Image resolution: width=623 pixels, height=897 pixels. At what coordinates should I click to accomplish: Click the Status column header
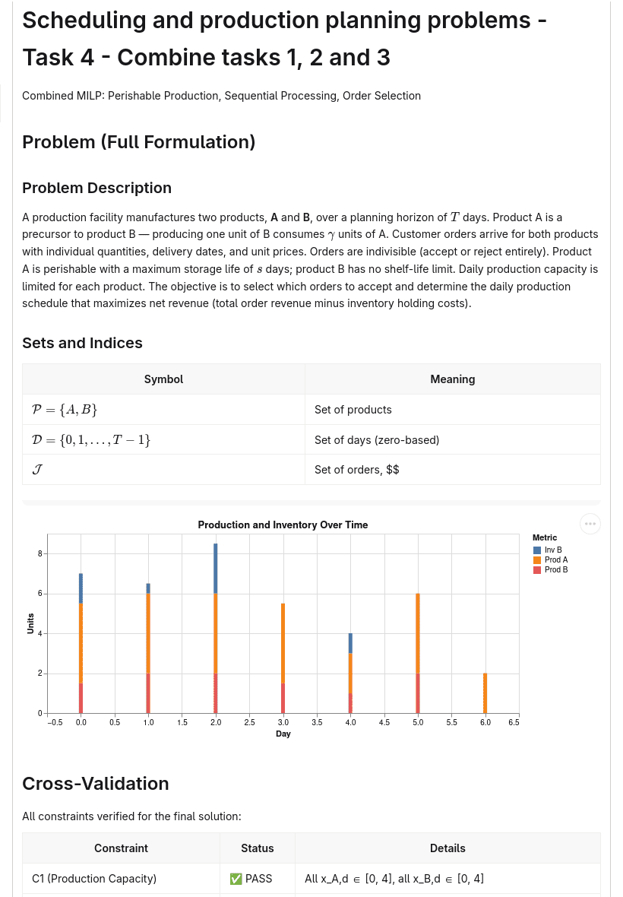(x=258, y=848)
